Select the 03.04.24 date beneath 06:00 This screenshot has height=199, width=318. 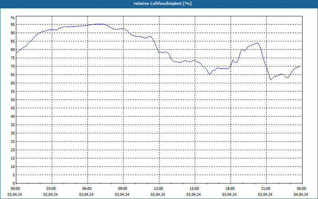coord(86,195)
